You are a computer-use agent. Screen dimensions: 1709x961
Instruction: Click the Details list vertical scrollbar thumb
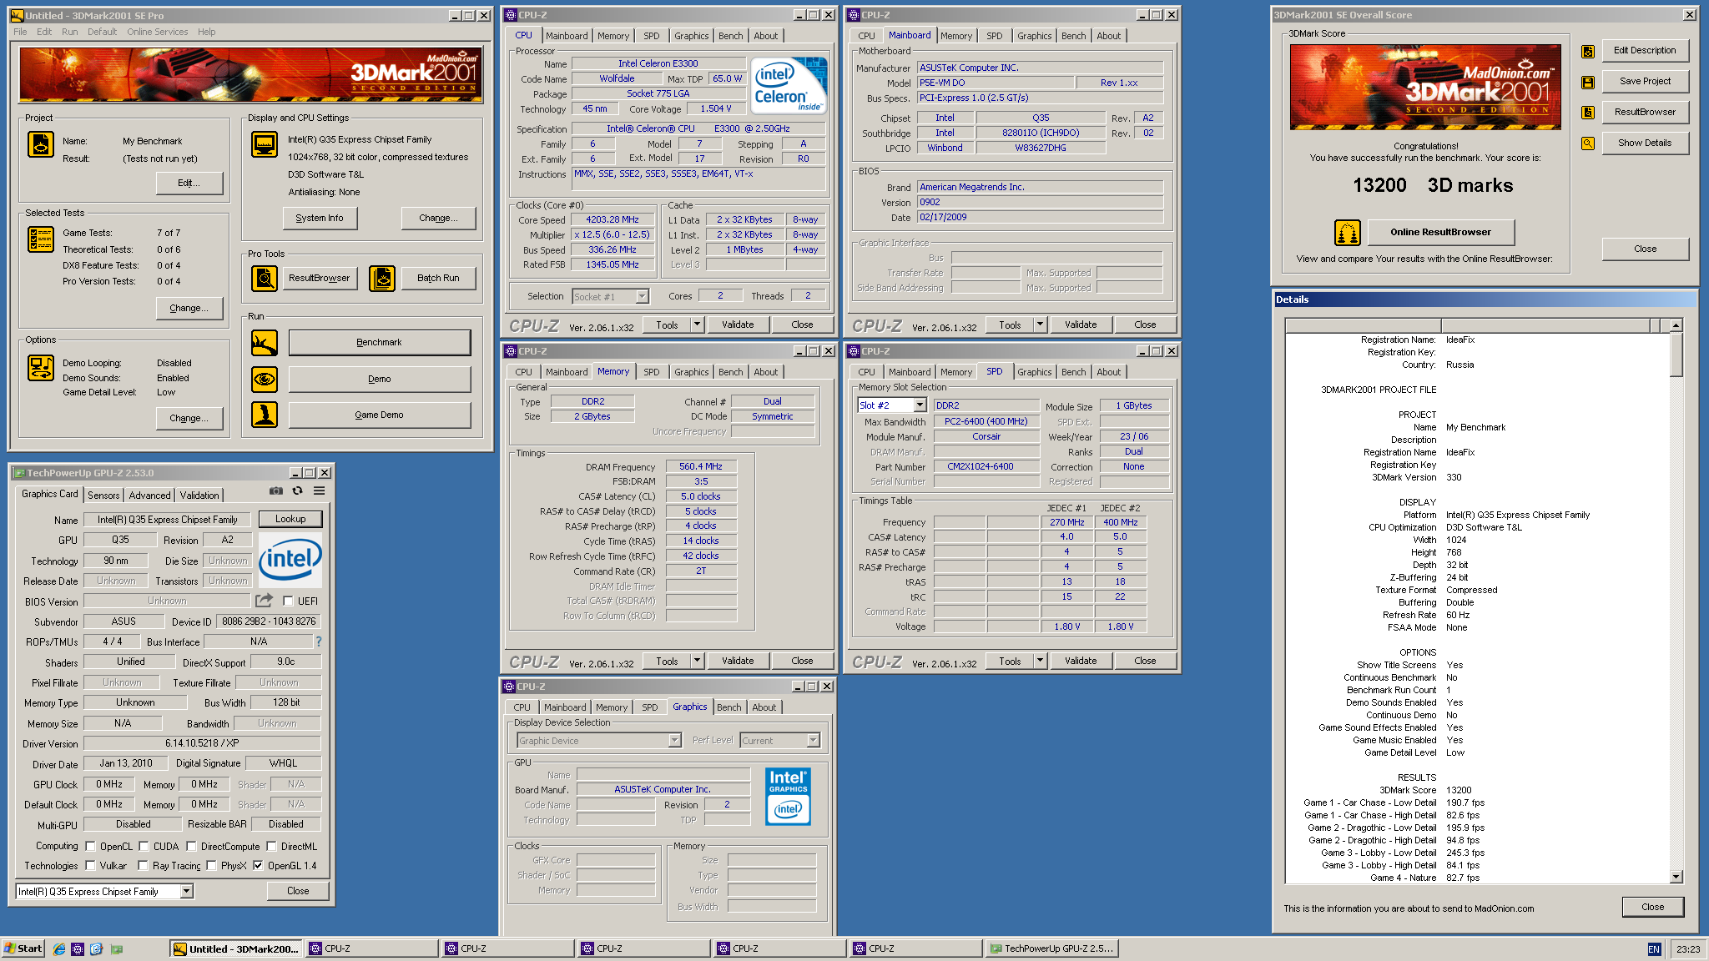pos(1676,355)
